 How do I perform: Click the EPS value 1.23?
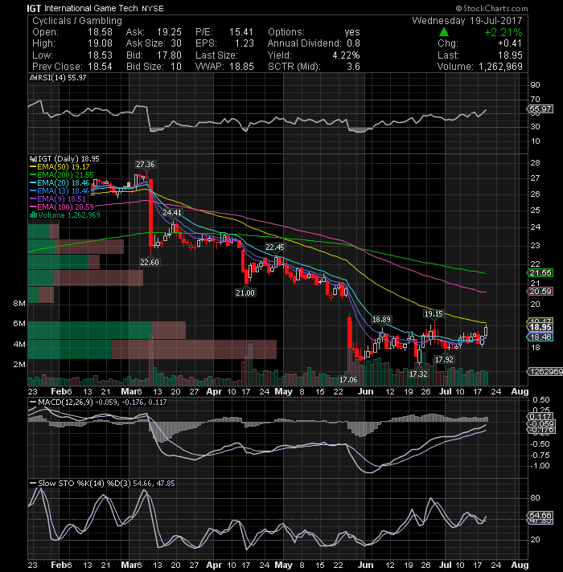tap(244, 43)
